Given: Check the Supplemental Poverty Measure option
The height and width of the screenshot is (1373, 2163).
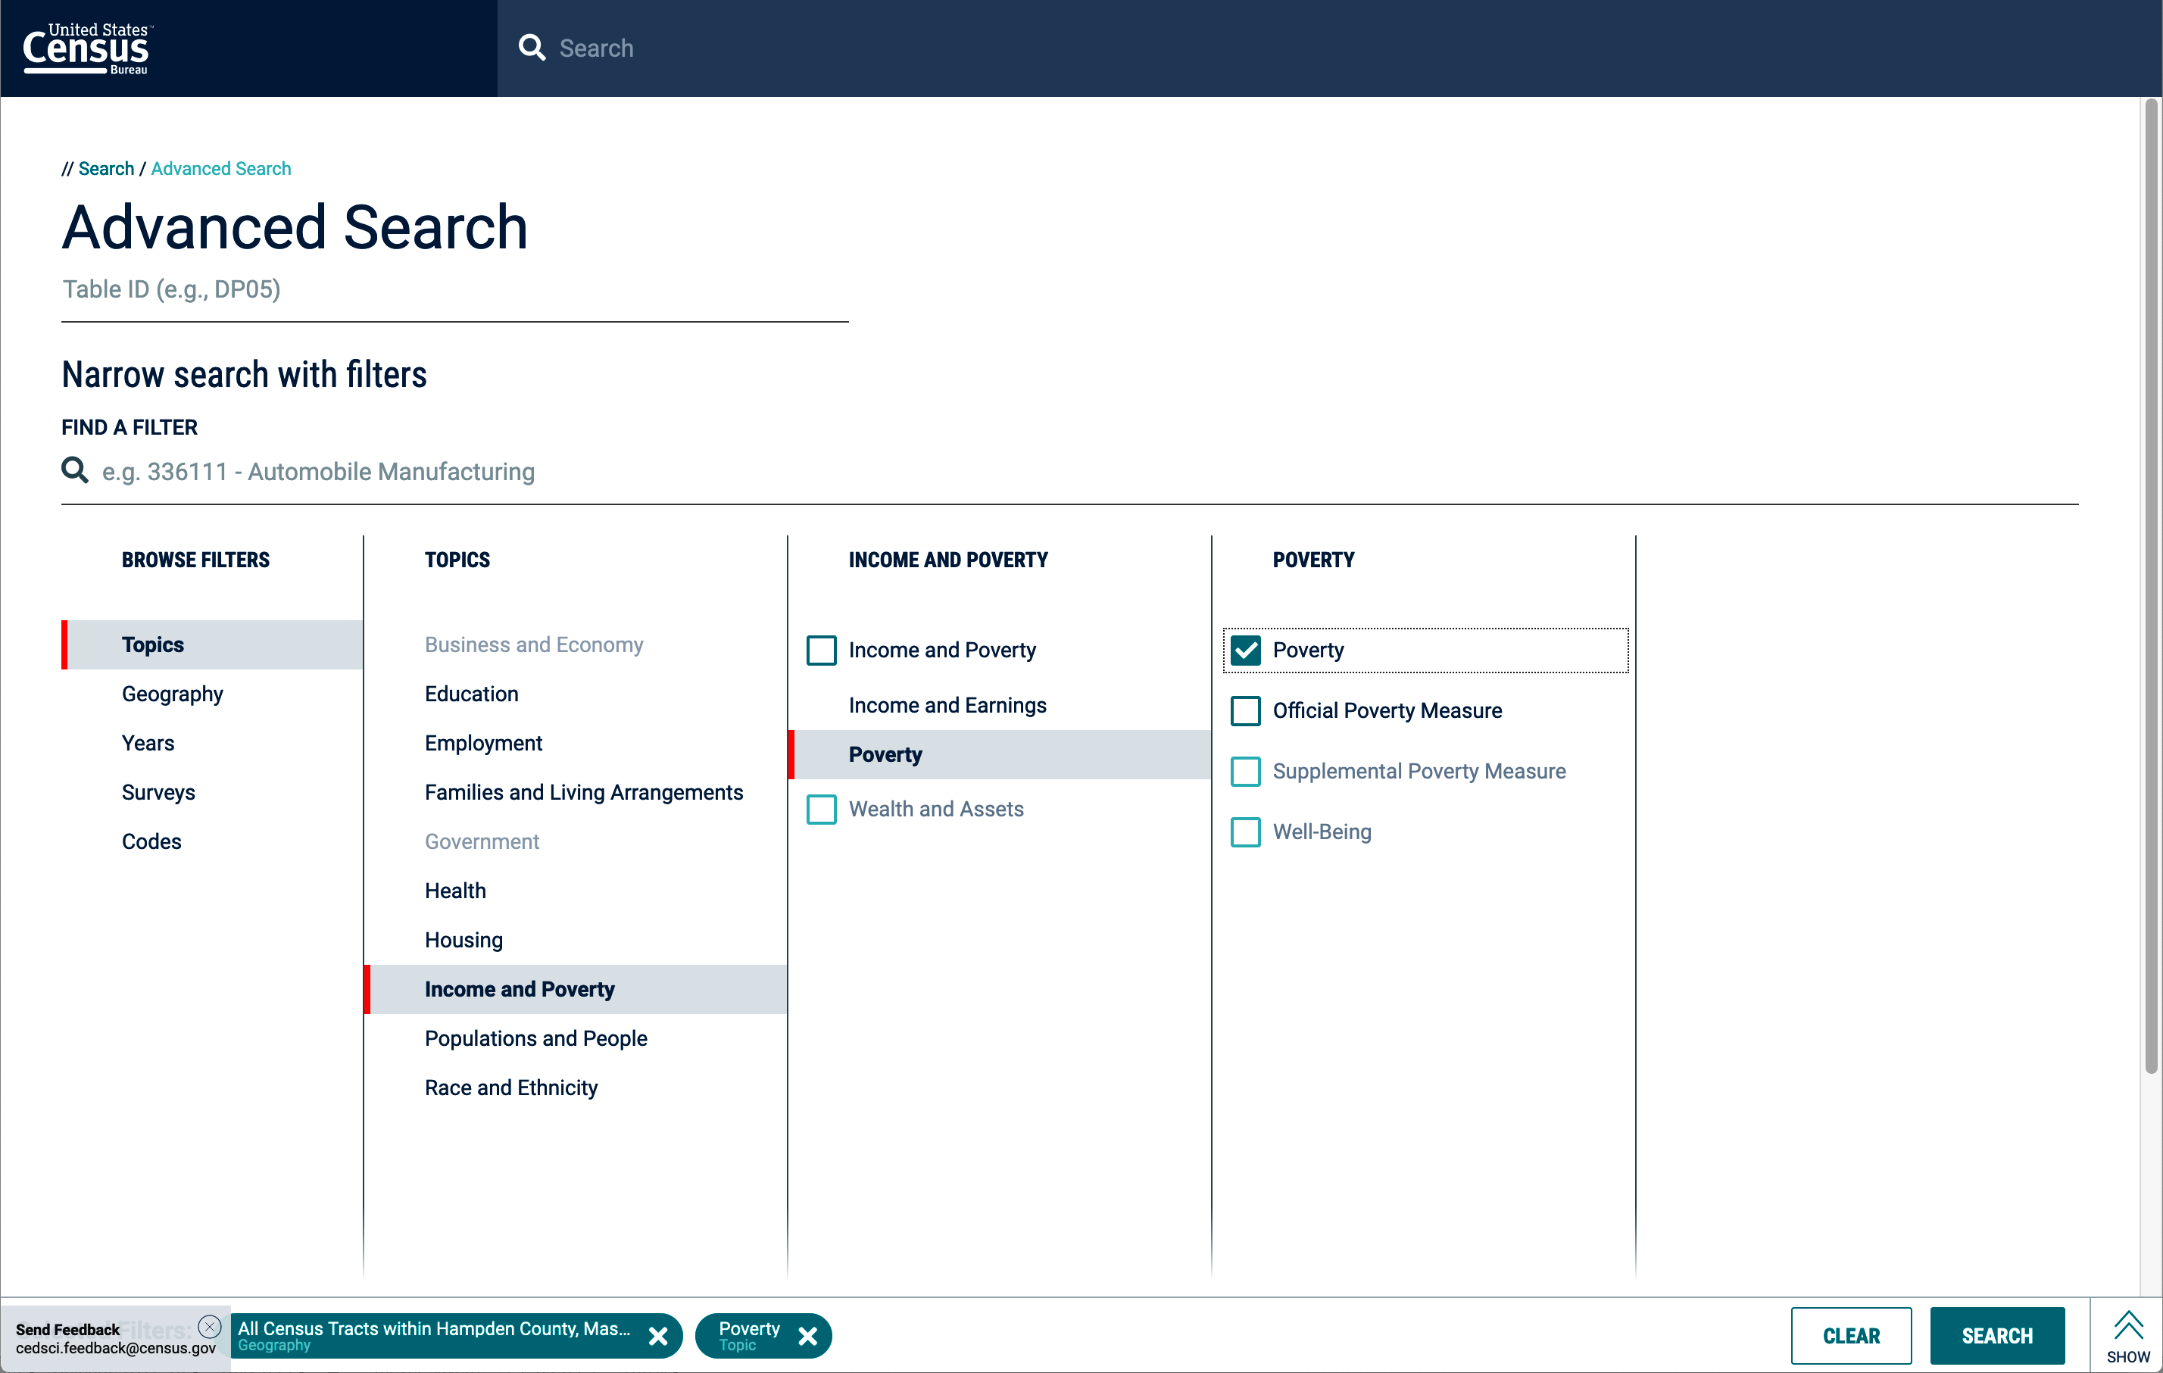Looking at the screenshot, I should point(1246,772).
